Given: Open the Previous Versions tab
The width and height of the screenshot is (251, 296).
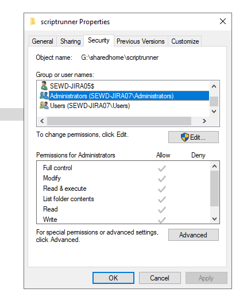Looking at the screenshot, I should 141,41.
